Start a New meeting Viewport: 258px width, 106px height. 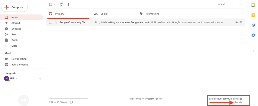click(x=19, y=59)
